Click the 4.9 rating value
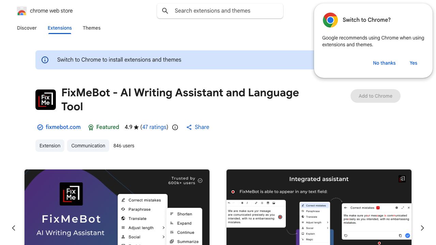The width and height of the screenshot is (436, 245). [x=128, y=127]
